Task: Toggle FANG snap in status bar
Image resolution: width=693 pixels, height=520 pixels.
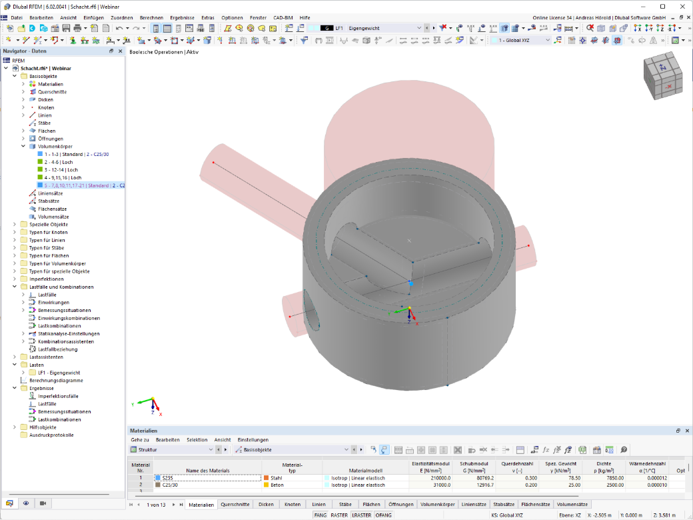Action: tap(321, 515)
